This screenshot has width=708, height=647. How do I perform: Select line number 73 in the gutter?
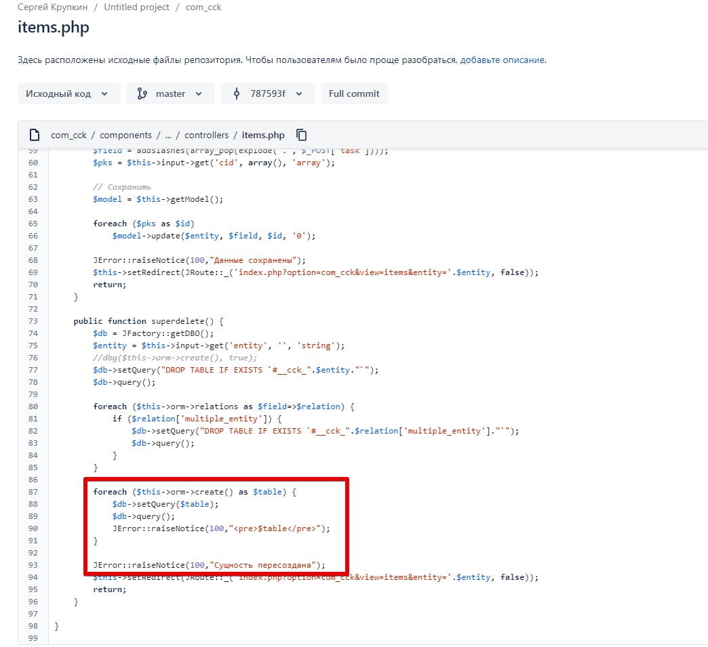pyautogui.click(x=33, y=321)
